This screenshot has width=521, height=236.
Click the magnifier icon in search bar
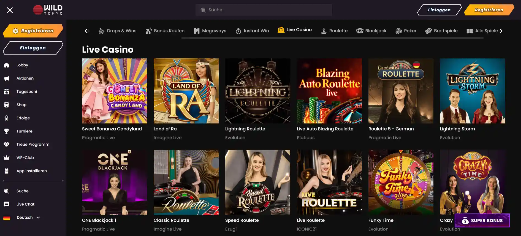tap(203, 10)
